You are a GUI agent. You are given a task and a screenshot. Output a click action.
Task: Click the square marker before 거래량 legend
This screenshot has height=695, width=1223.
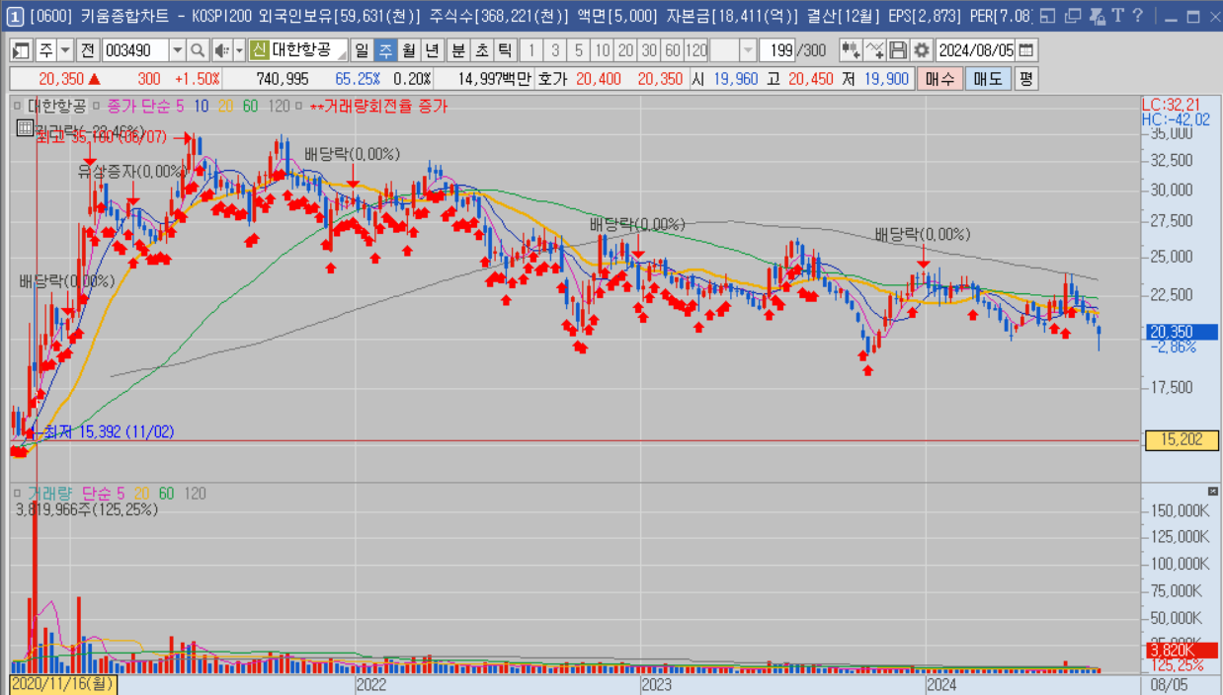(x=16, y=493)
